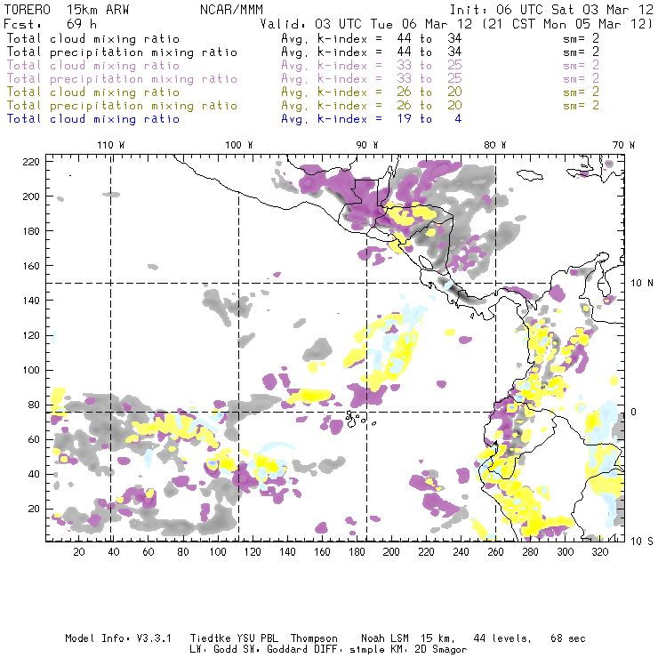The width and height of the screenshot is (658, 658).
Task: Click the "100" y-axis tick label
Action: tap(31, 370)
